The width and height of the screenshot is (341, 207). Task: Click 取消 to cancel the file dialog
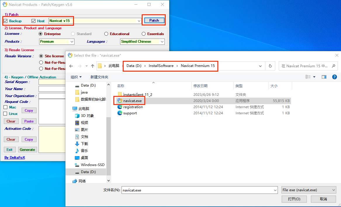[x=323, y=199]
